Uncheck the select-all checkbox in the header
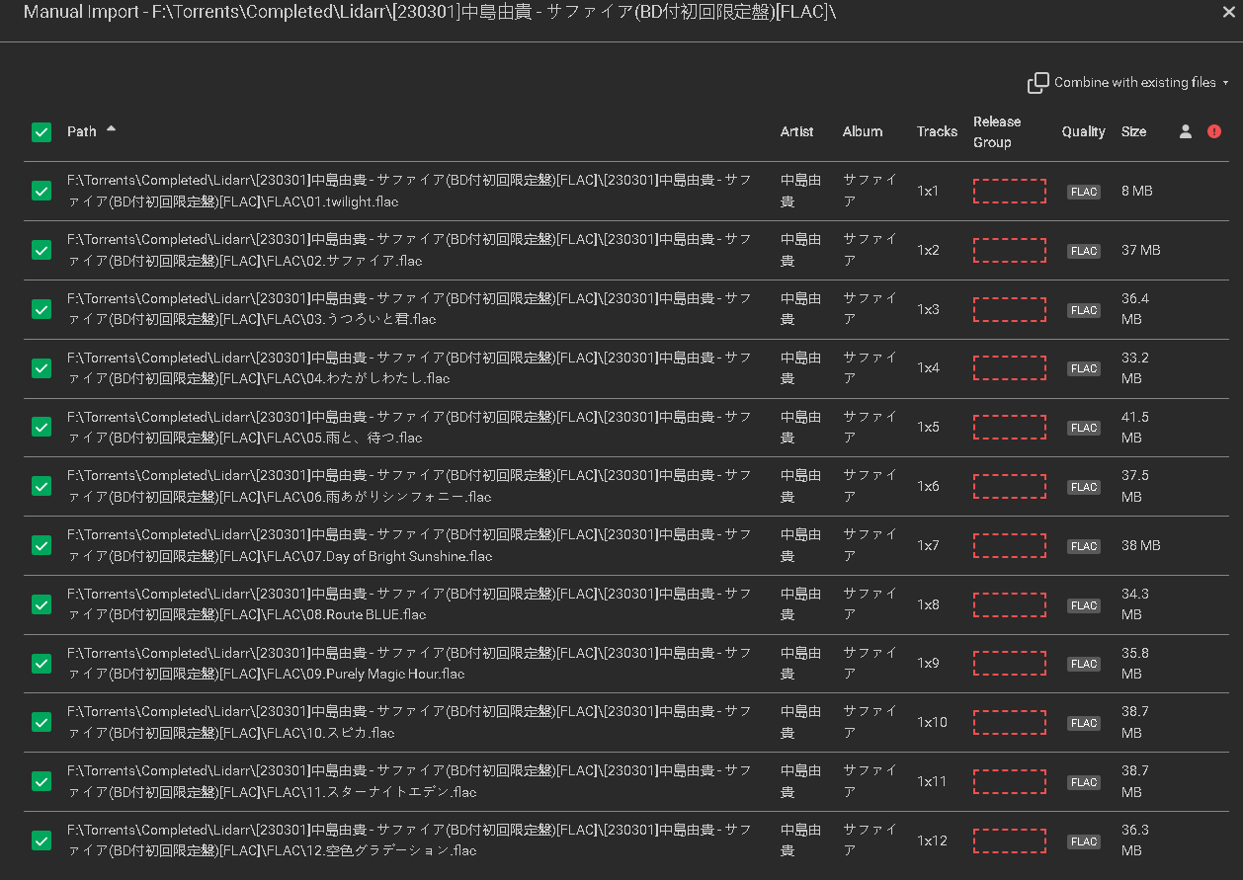 (41, 131)
